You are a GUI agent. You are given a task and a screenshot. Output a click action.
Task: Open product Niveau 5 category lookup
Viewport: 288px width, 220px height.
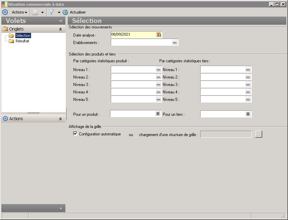pyautogui.click(x=158, y=100)
